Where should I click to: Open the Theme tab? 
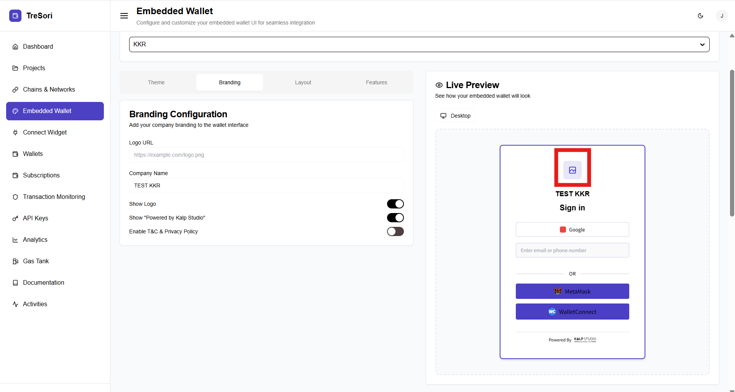[156, 82]
